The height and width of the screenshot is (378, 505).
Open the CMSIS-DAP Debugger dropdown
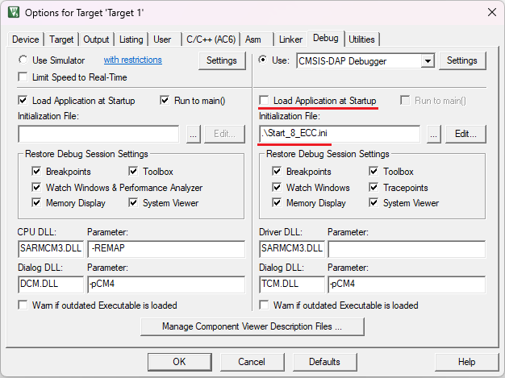click(428, 60)
